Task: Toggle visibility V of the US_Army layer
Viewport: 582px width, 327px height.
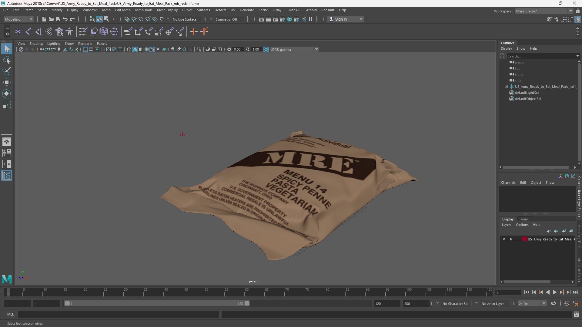Action: pos(504,239)
